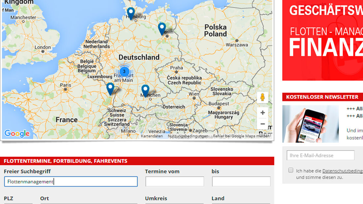Click the Kartendaten map label
The height and width of the screenshot is (204, 363).
click(x=152, y=136)
